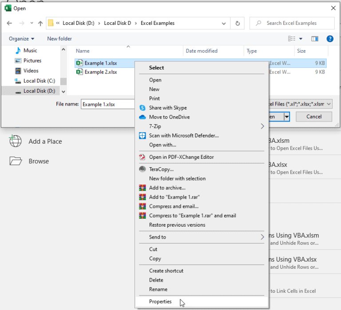Click Move to OneDrive entry
The image size is (341, 310).
[169, 117]
